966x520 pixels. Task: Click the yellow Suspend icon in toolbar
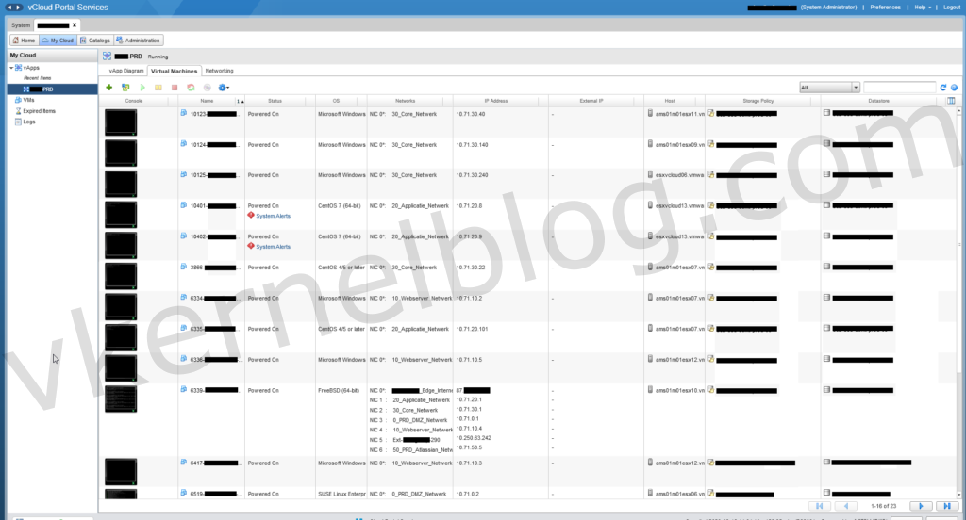(158, 88)
